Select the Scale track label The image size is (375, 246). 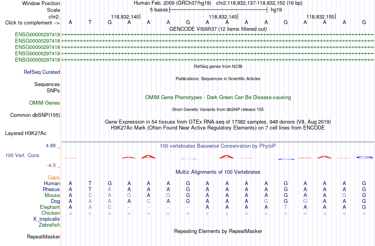53,10
